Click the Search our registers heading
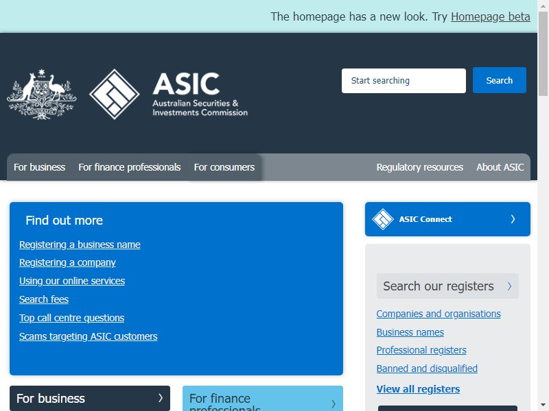The width and height of the screenshot is (549, 411). (x=439, y=286)
